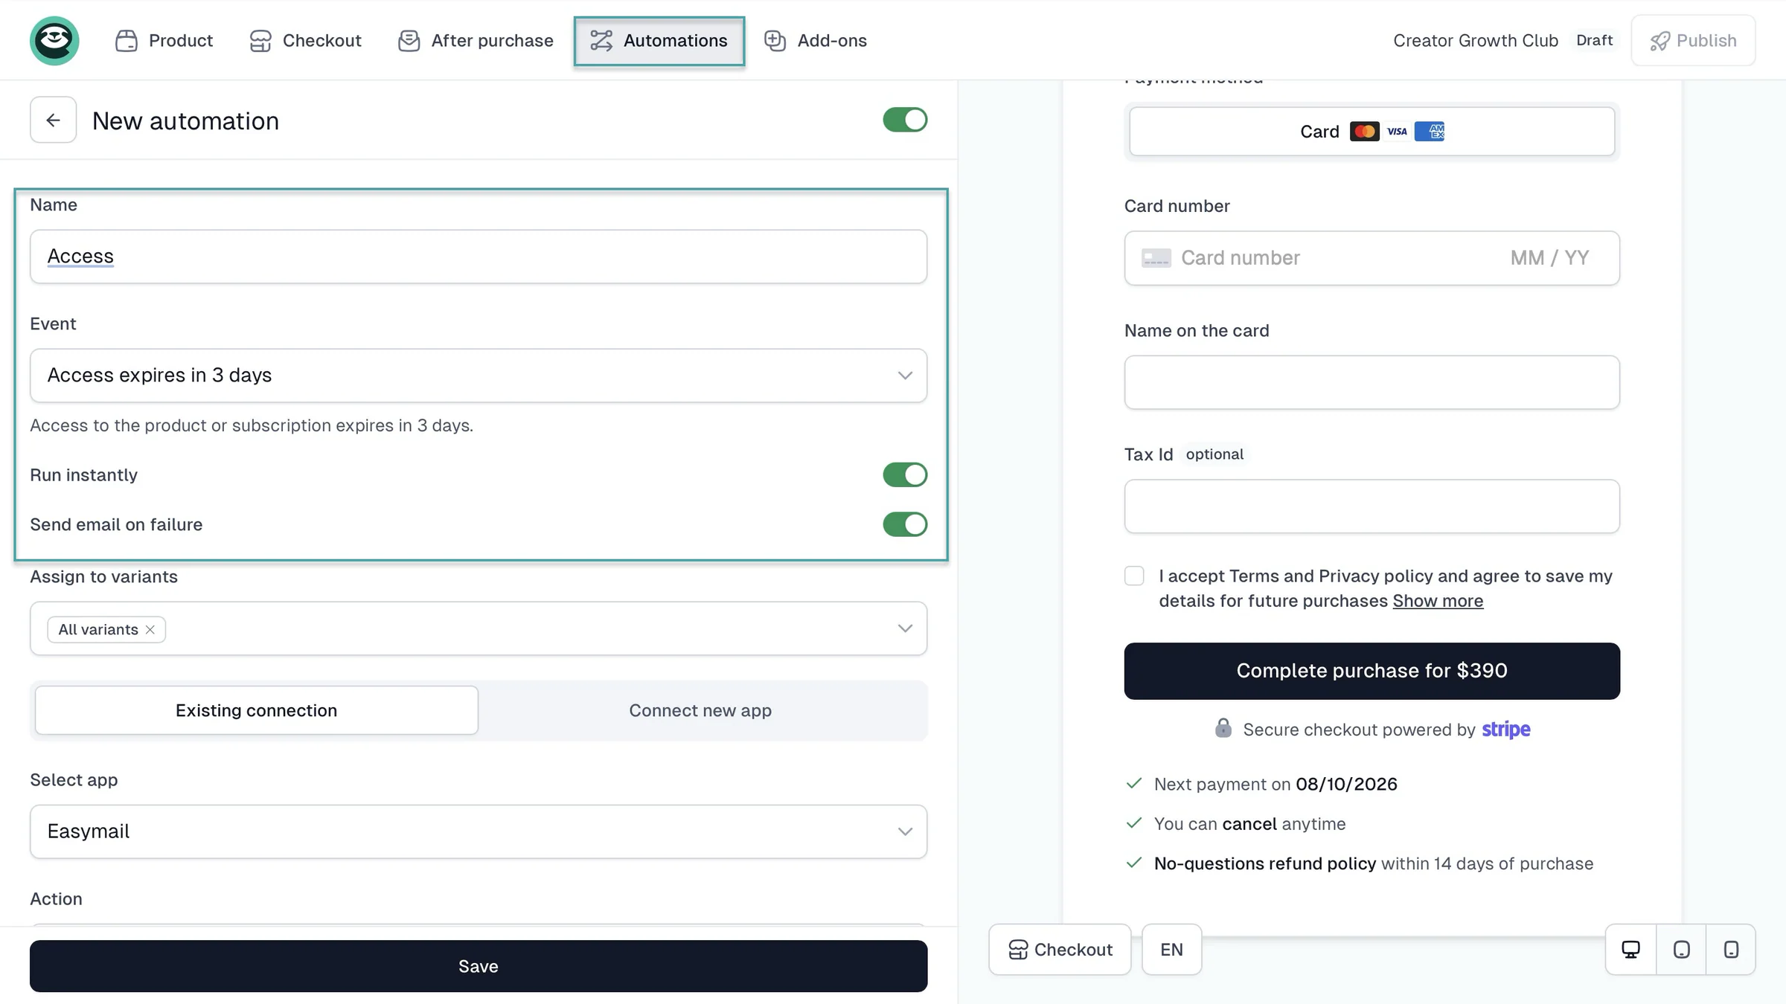The width and height of the screenshot is (1786, 1004).
Task: Click the Tax Id input field
Action: [1371, 506]
